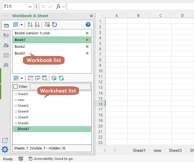Select row 16 header
Viewport: 194px width, 162px height.
pyautogui.click(x=100, y=104)
